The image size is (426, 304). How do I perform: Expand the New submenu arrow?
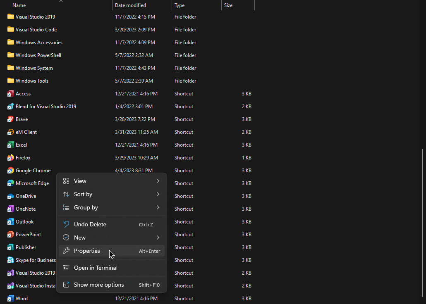coord(158,237)
